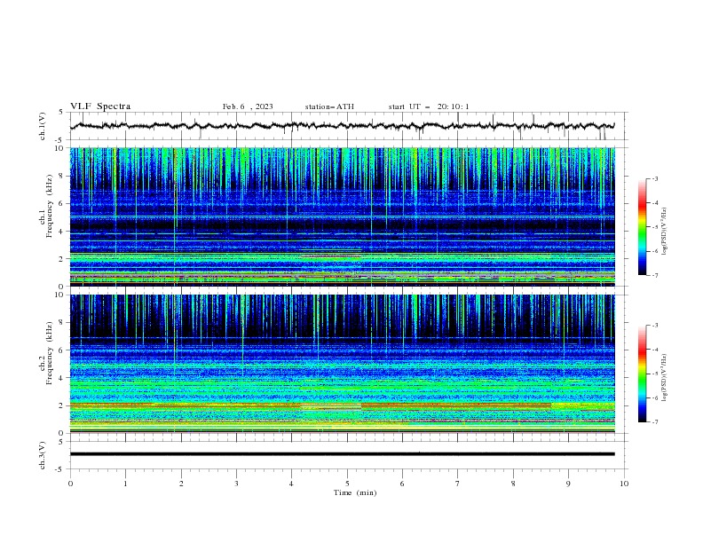This screenshot has height=543, width=703.
Task: Click time axis tick label "9"
Action: click(x=568, y=484)
